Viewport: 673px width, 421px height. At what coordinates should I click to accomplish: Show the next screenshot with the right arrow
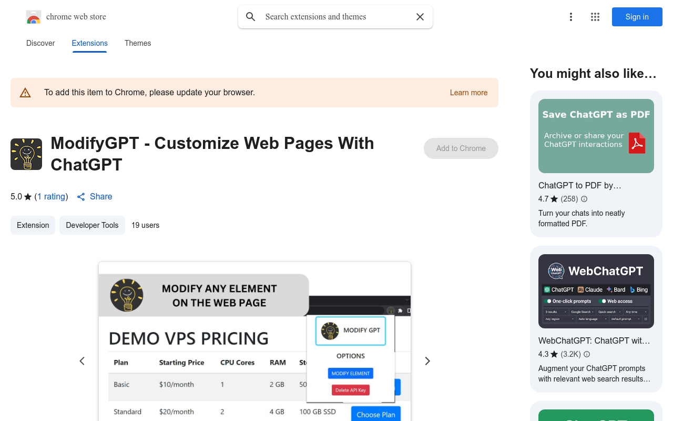427,361
